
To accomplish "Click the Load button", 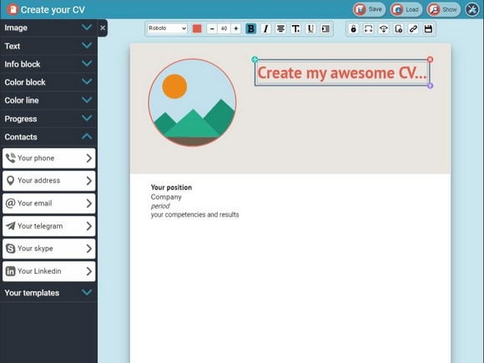I will click(x=406, y=9).
